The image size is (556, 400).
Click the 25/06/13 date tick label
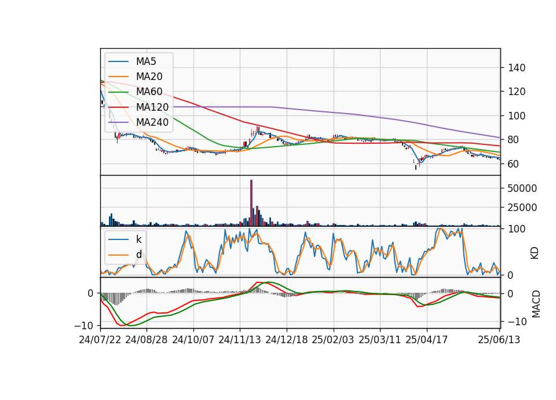(x=499, y=340)
